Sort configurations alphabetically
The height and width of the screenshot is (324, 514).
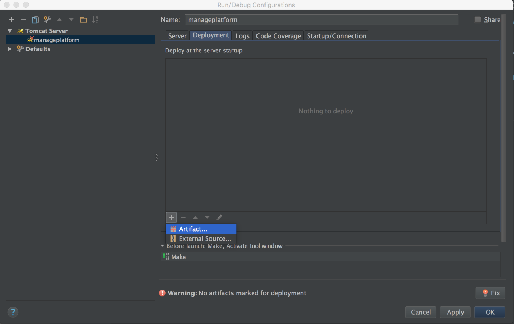(95, 20)
